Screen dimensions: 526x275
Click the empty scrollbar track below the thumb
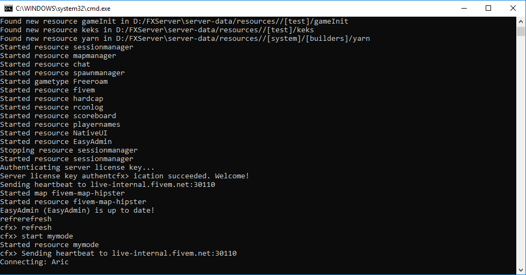pos(521,161)
